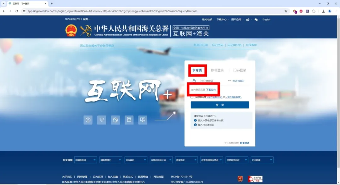Open the browser profile avatar

(330, 11)
